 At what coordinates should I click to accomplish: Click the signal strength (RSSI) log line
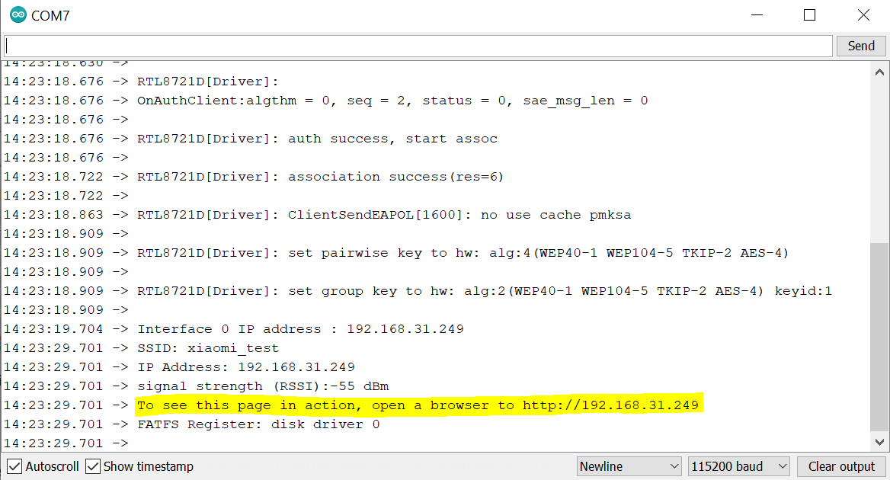[263, 386]
